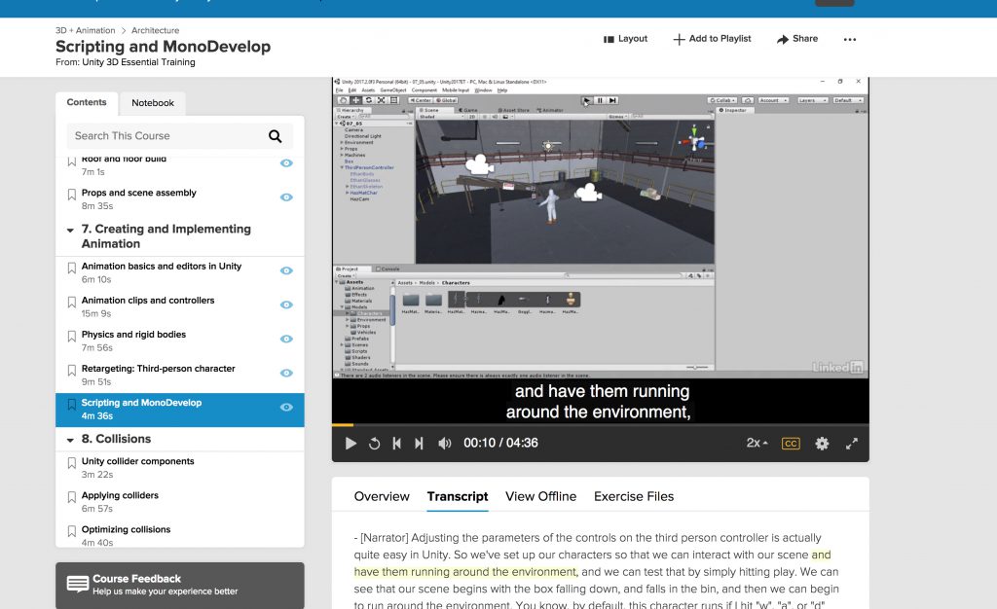Viewport: 997px width, 609px height.
Task: Click the highlighted transcript line 'have them running around the environment'
Action: point(464,571)
